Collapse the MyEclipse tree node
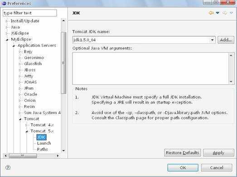Viewport: 237px width, 177px height. (x=7, y=40)
